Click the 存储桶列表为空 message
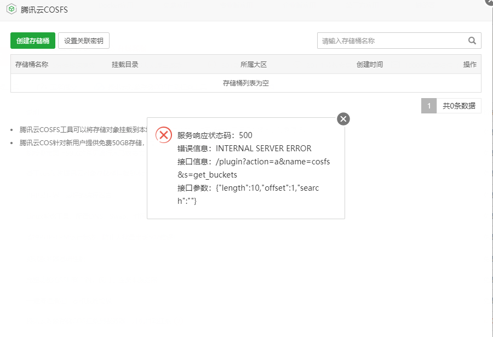Viewport: 493px width, 337px height. [246, 83]
